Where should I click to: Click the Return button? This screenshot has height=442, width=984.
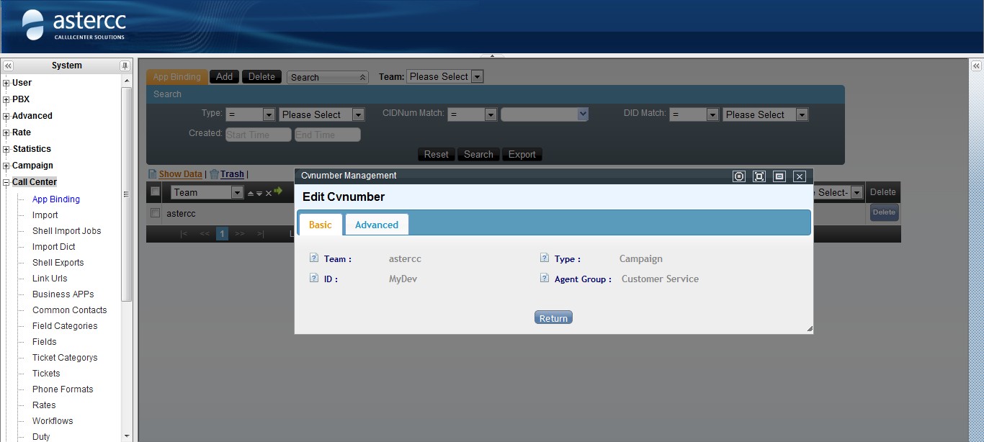[x=553, y=318]
